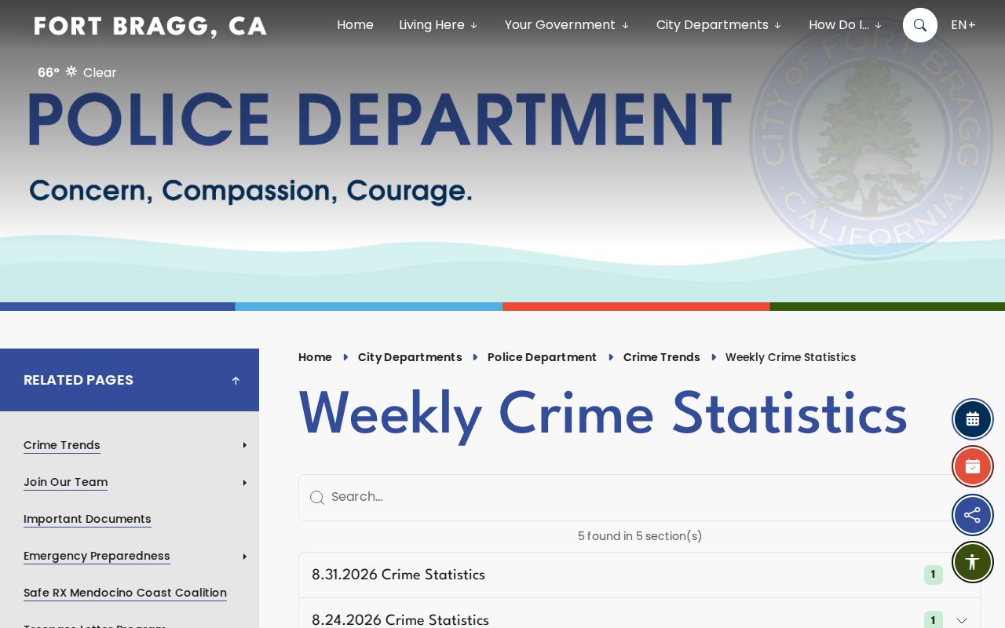Screen dimensions: 1005x628
Task: Click the dark blue calendar floating button
Action: coord(973,419)
